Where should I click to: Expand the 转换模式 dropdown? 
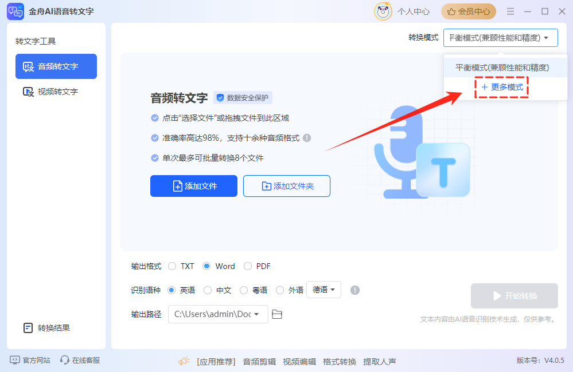tap(500, 38)
